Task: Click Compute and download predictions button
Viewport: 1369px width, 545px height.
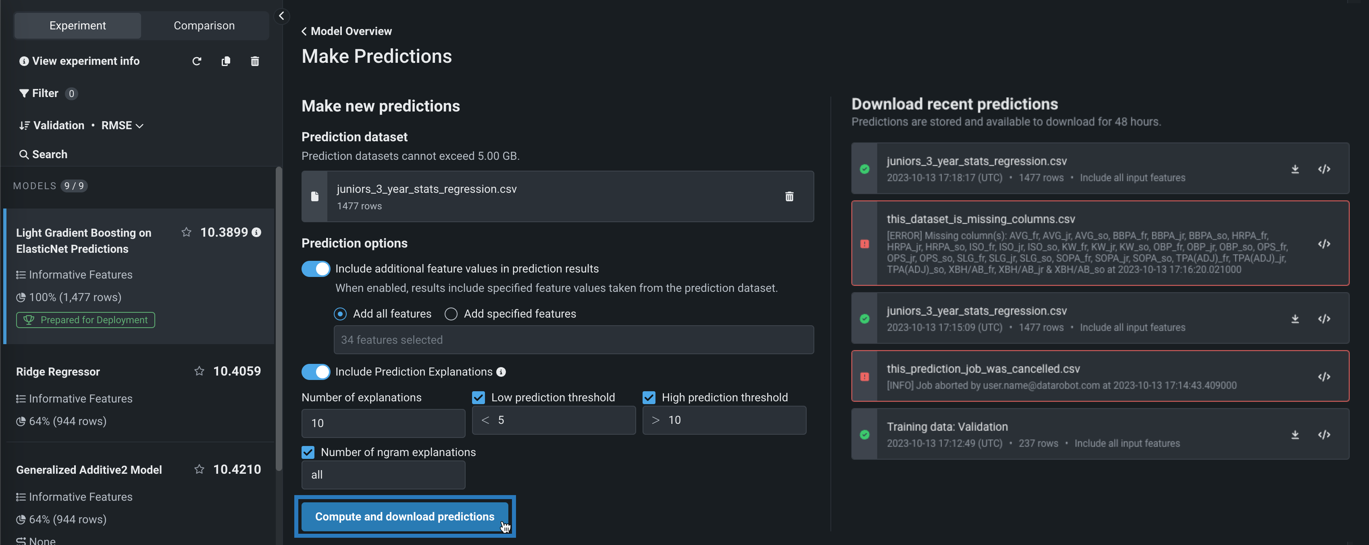Action: coord(404,517)
